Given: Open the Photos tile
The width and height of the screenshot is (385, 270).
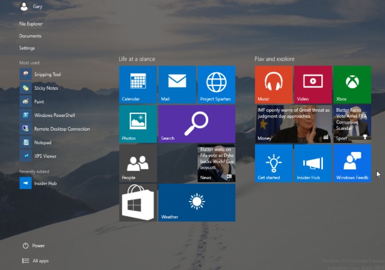Looking at the screenshot, I should [x=138, y=124].
